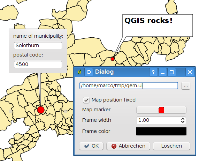Click the Map marker symbol button

[161, 110]
